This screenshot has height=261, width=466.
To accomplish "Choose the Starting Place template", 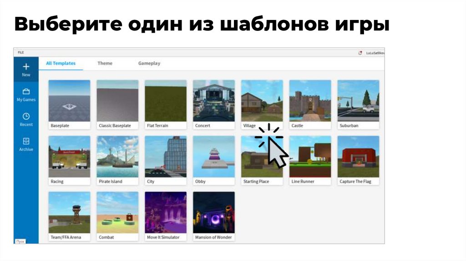I will pyautogui.click(x=262, y=161).
